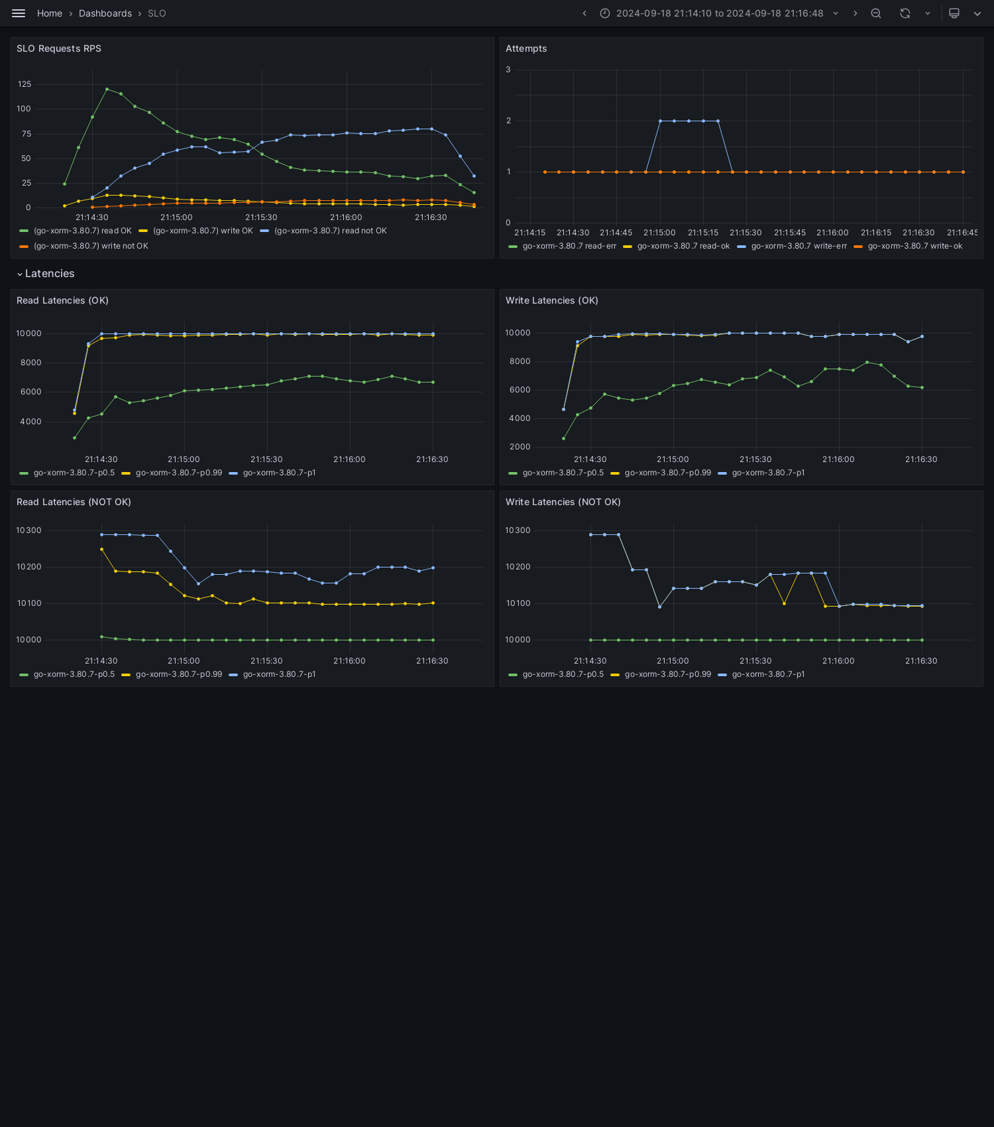994x1127 pixels.
Task: Click blue write-err color swatch in Attempts legend
Action: click(742, 246)
